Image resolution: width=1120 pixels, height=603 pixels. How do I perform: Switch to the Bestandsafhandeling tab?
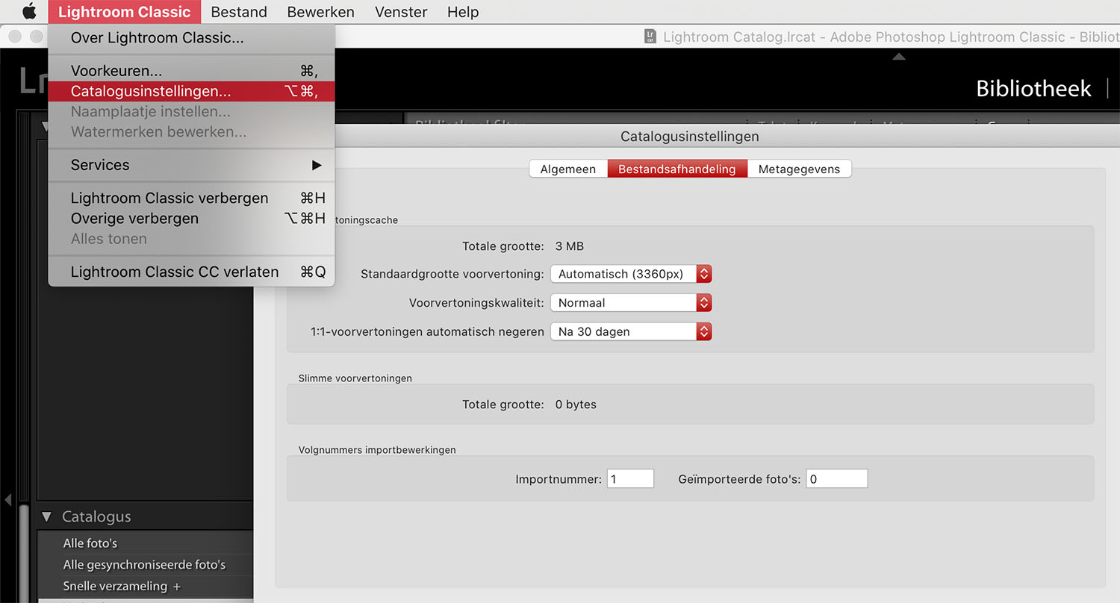point(677,169)
